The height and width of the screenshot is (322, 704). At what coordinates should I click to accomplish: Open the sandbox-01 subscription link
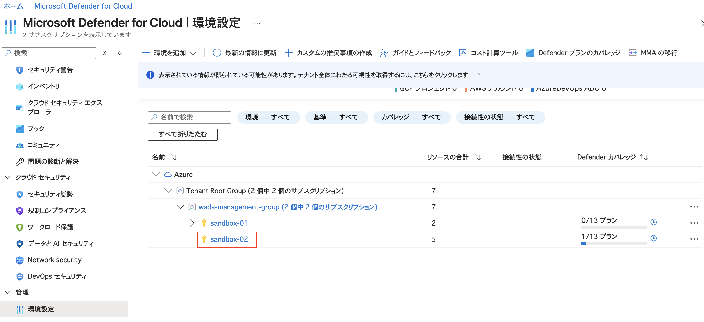click(229, 223)
